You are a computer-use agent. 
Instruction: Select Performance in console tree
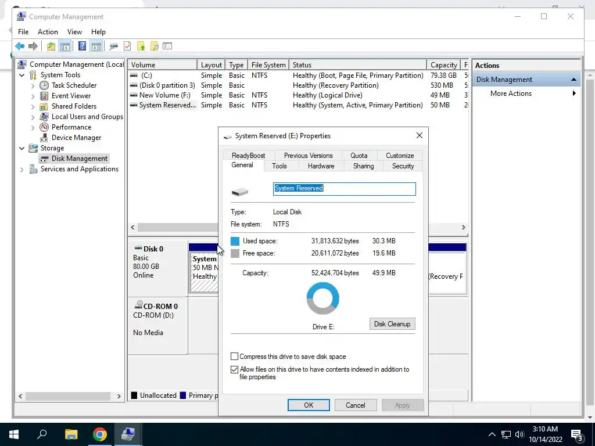[71, 127]
